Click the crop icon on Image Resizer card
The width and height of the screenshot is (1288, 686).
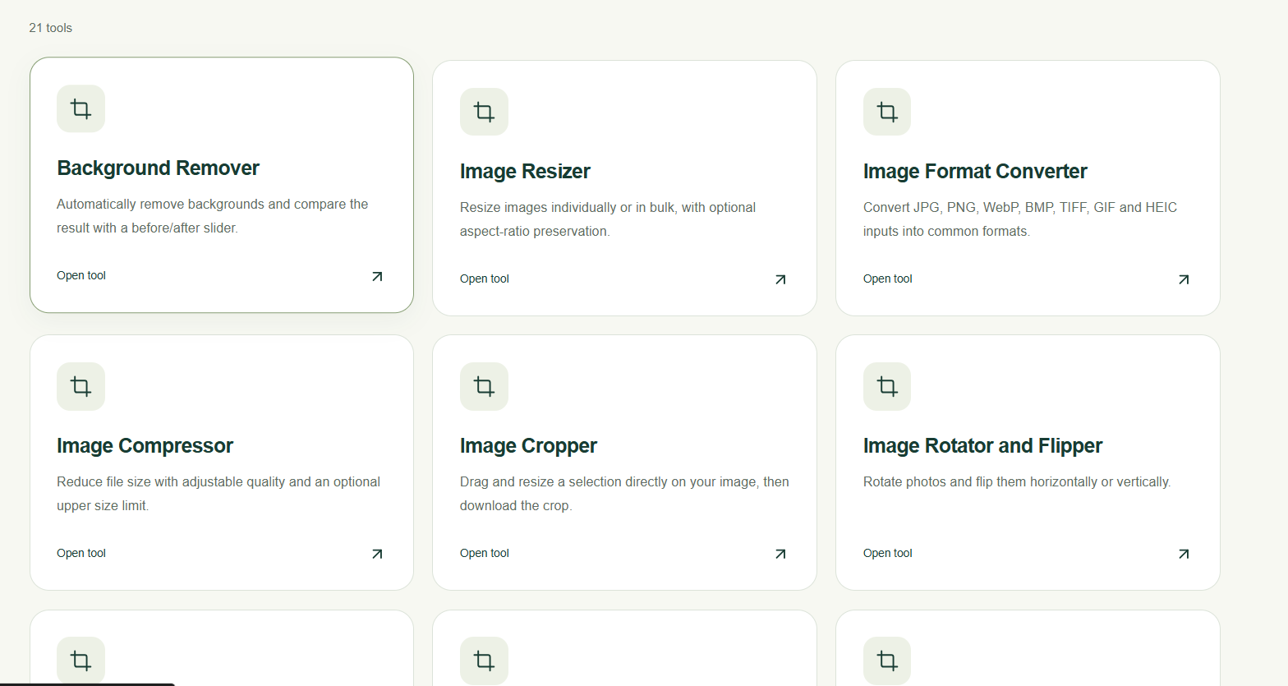click(x=484, y=112)
